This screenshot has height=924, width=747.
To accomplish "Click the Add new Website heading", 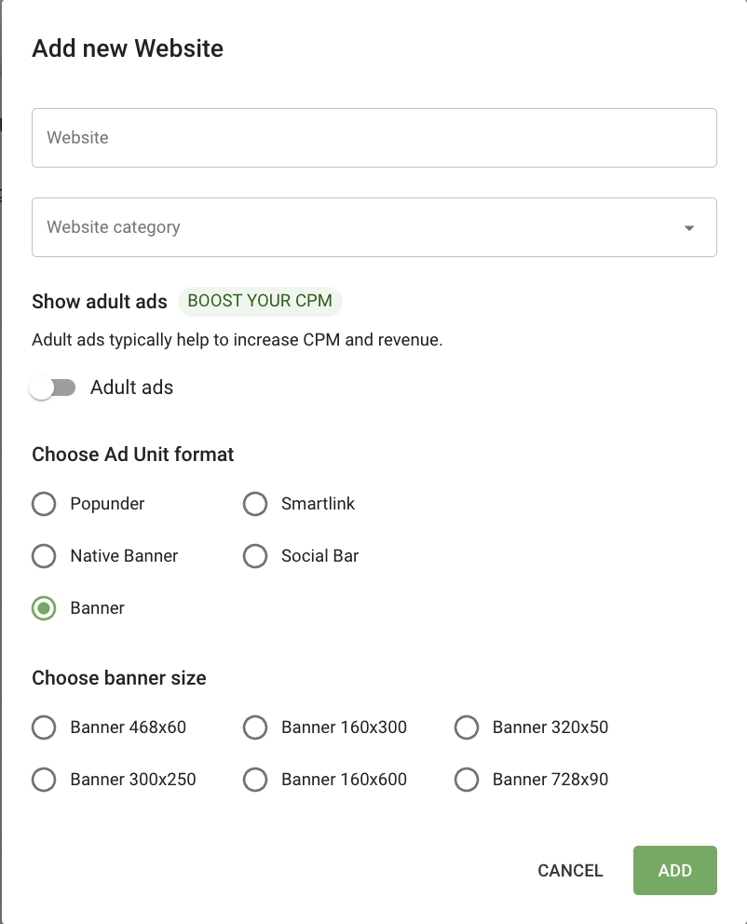I will click(128, 48).
